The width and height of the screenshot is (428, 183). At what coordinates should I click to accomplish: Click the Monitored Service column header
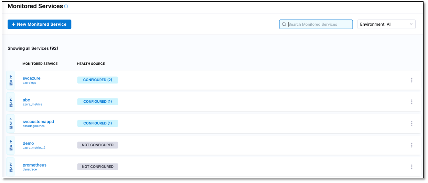pyautogui.click(x=40, y=64)
